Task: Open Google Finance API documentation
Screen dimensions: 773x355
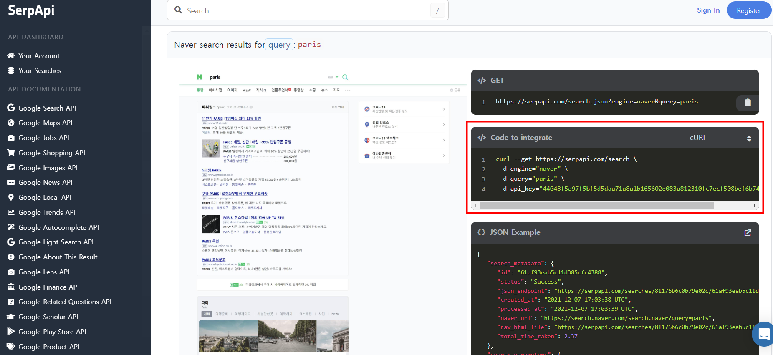Action: 48,287
